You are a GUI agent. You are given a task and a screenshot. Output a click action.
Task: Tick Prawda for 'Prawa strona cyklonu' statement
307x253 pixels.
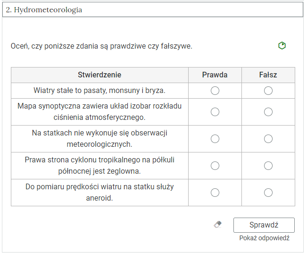pyautogui.click(x=215, y=166)
